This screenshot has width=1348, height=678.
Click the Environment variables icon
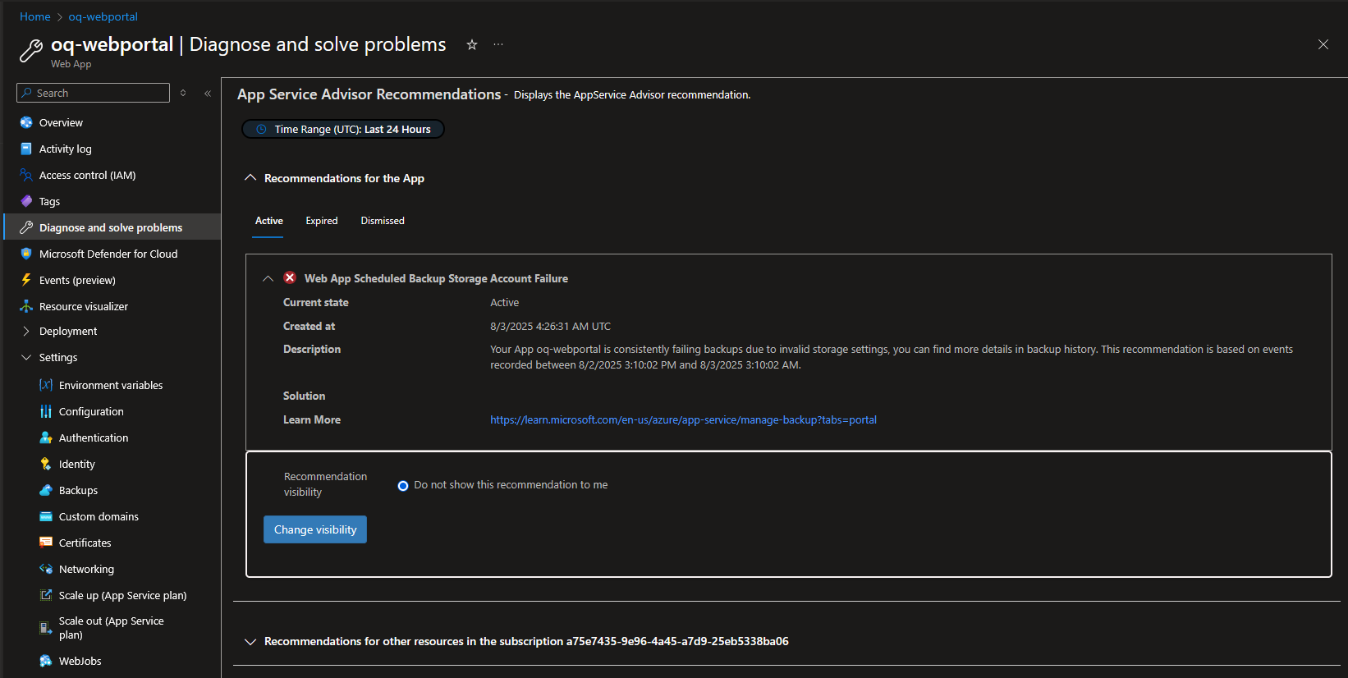[46, 385]
